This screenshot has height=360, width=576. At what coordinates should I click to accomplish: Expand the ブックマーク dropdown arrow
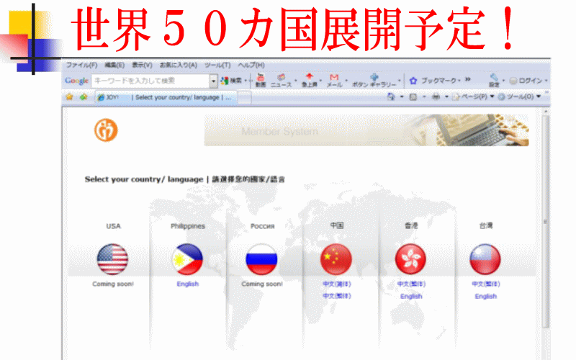(459, 81)
